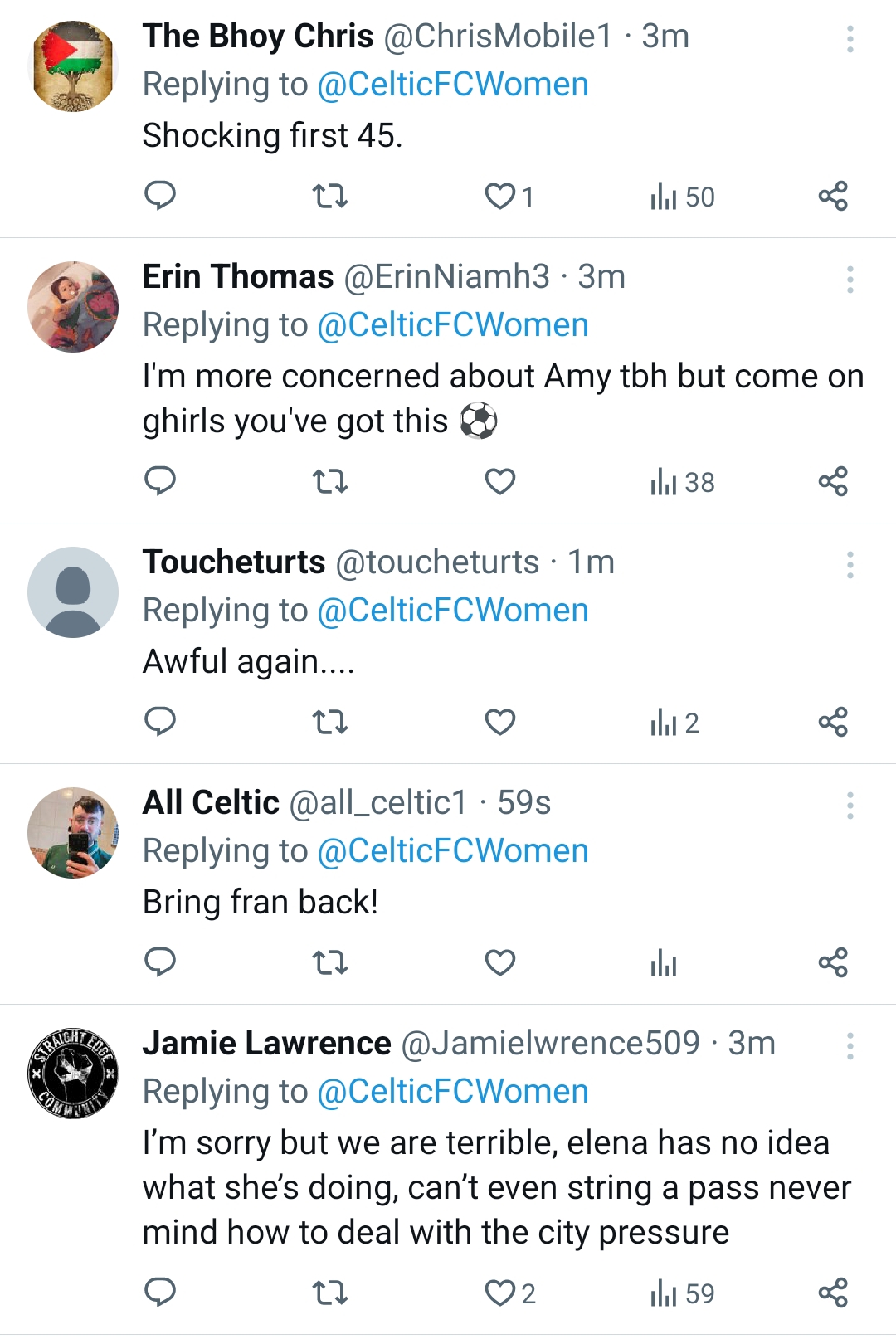The height and width of the screenshot is (1344, 896).
Task: Reply to Jamie Lawrence's tweet
Action: point(160,1293)
